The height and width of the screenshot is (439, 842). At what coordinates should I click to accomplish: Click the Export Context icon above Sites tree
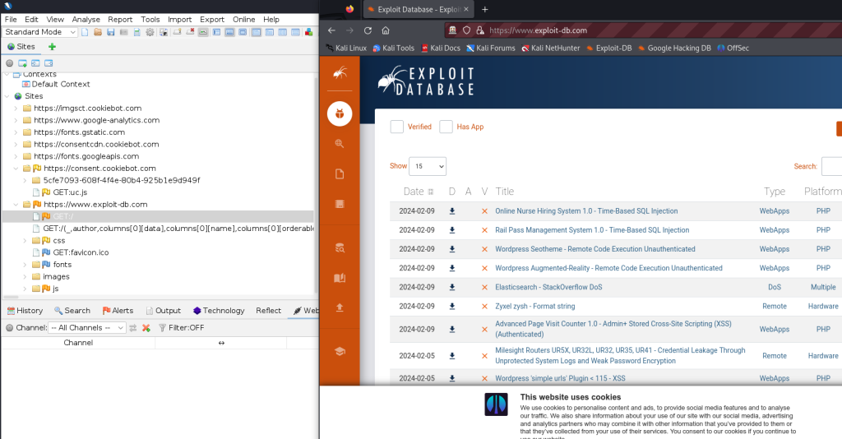pos(49,63)
